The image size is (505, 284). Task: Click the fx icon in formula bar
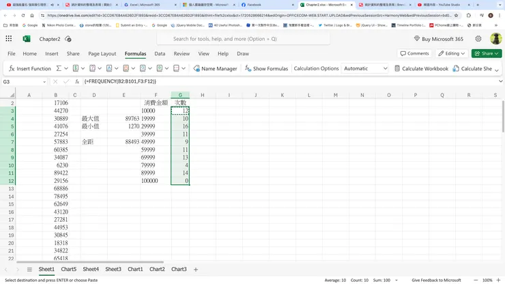click(x=77, y=82)
